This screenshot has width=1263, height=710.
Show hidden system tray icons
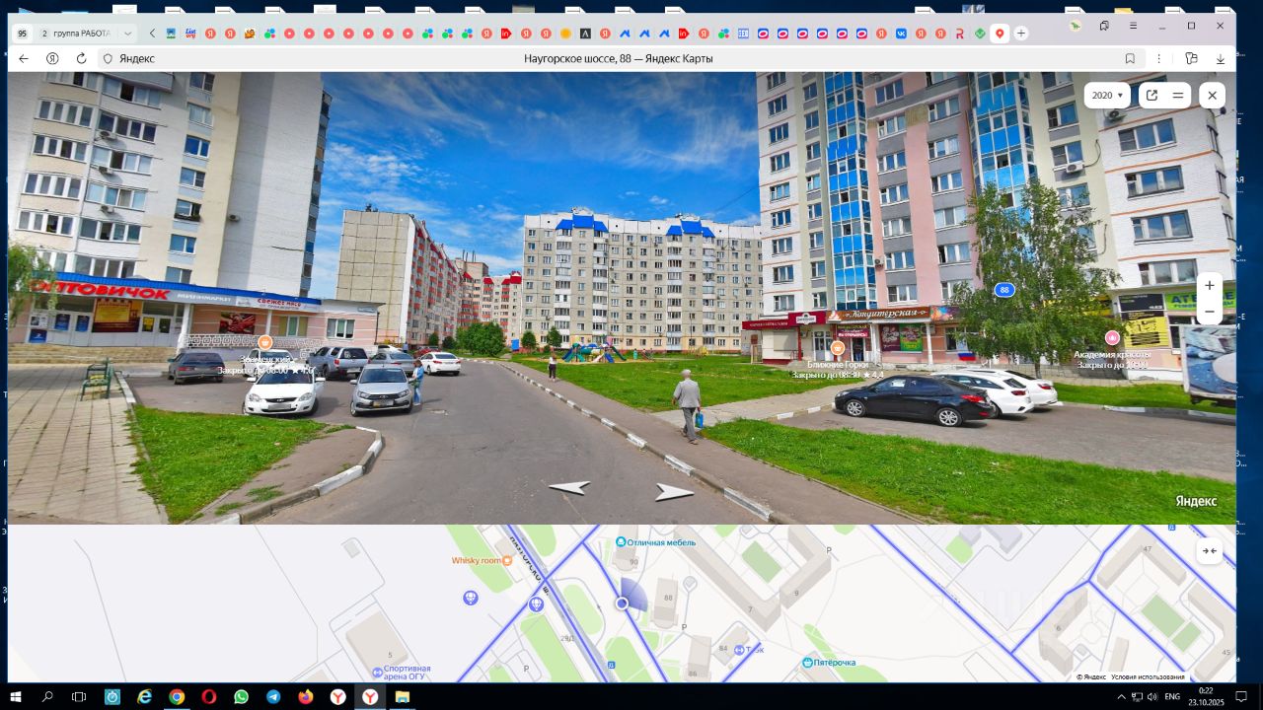coord(1122,697)
